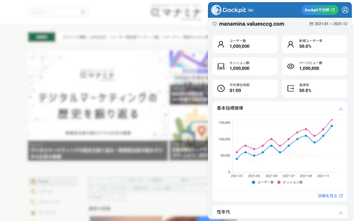Viewport: 354px width, 221px height.
Task: Click the external link icon beside 詳細を見る
Action: pyautogui.click(x=341, y=196)
